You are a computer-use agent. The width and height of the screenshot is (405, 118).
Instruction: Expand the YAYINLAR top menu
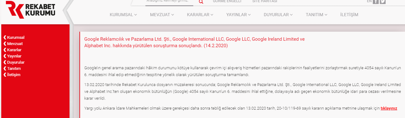(239, 15)
